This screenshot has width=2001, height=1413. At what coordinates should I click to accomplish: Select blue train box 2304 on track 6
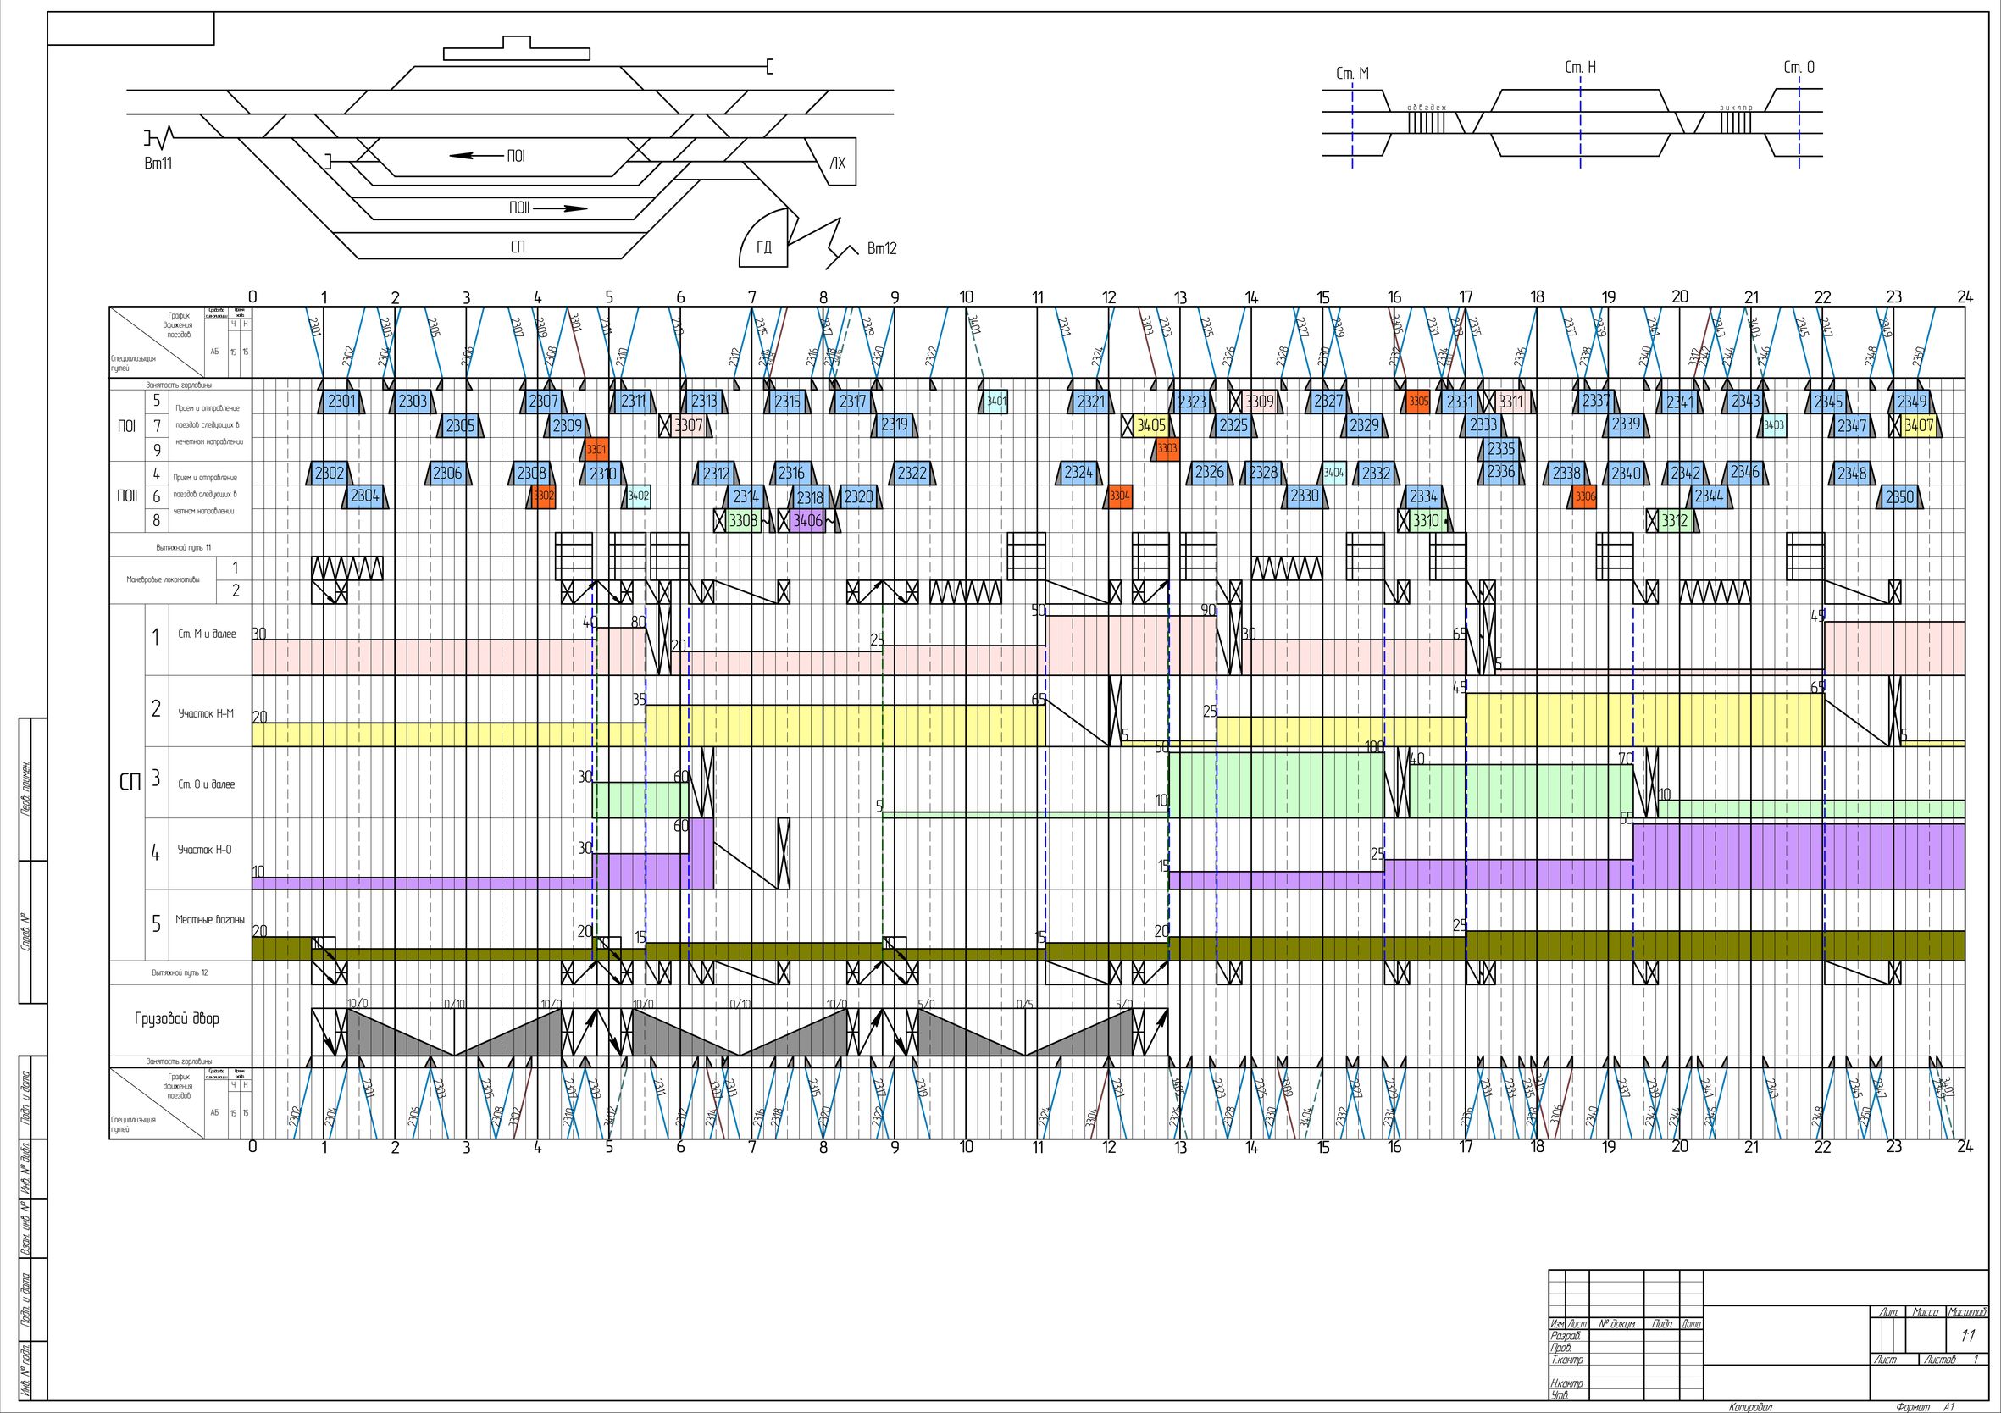[x=364, y=496]
